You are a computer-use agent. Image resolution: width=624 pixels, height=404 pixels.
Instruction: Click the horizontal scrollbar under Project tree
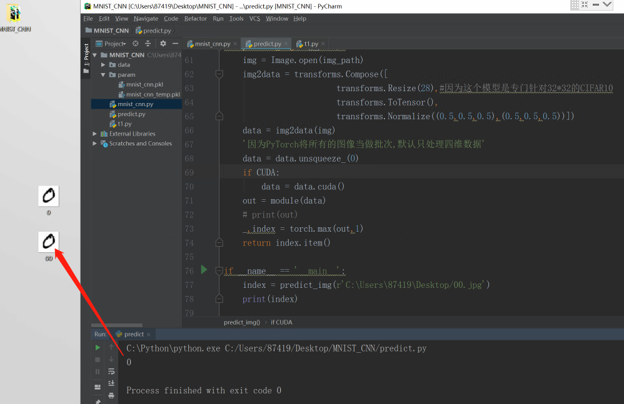116,325
